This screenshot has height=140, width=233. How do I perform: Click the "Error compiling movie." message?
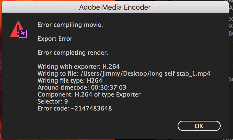point(70,25)
